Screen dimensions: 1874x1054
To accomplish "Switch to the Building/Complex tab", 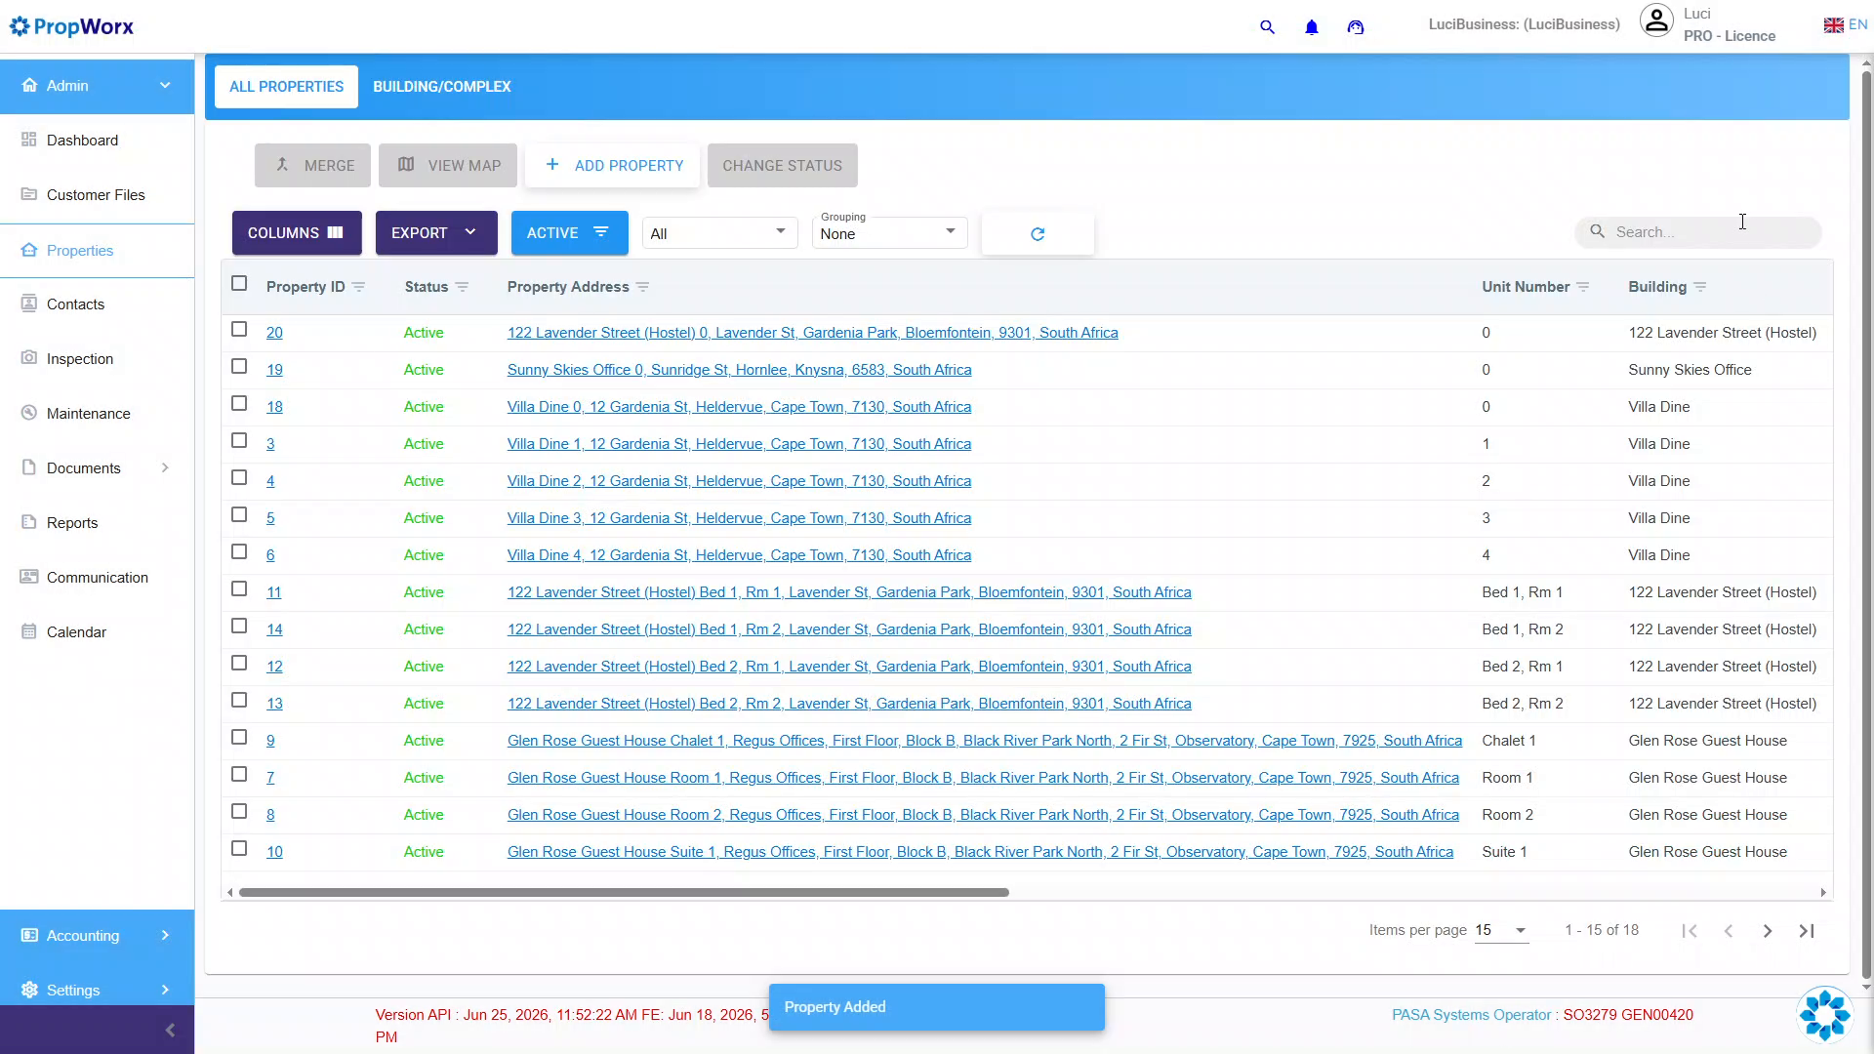I will click(442, 87).
